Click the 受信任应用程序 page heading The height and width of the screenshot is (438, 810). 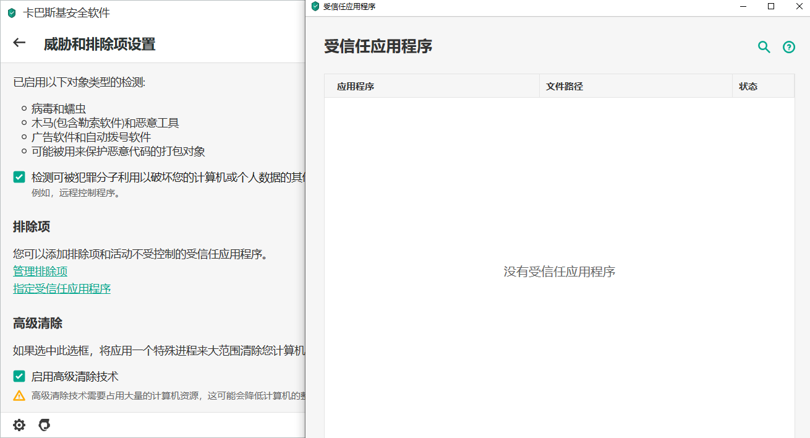point(378,46)
